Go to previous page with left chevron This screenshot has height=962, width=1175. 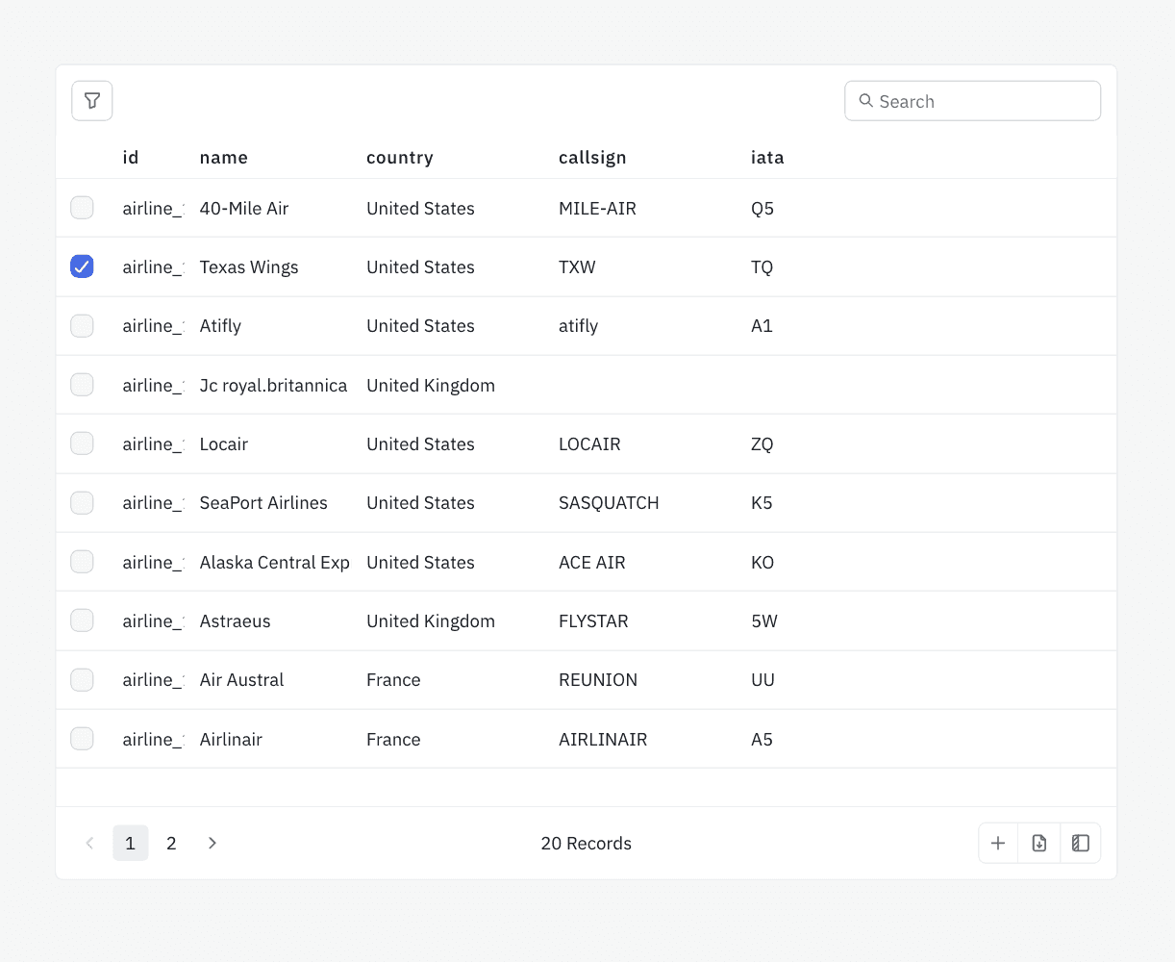tap(89, 844)
